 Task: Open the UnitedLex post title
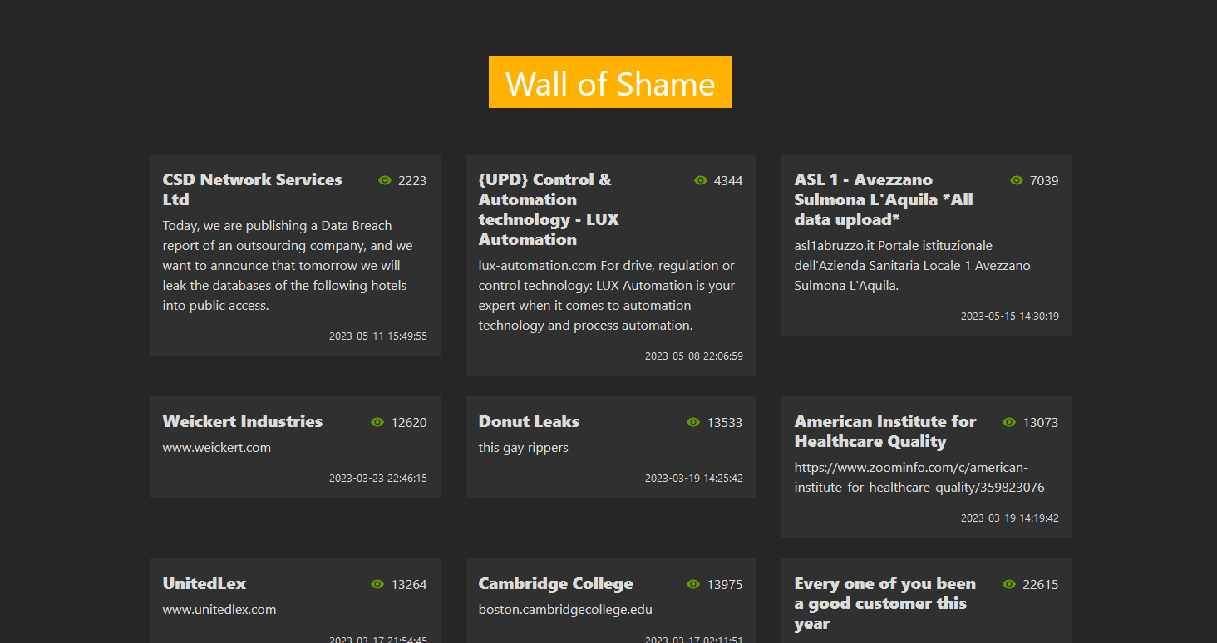coord(204,583)
